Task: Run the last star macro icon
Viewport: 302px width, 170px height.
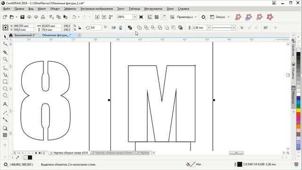Action: [x=270, y=17]
